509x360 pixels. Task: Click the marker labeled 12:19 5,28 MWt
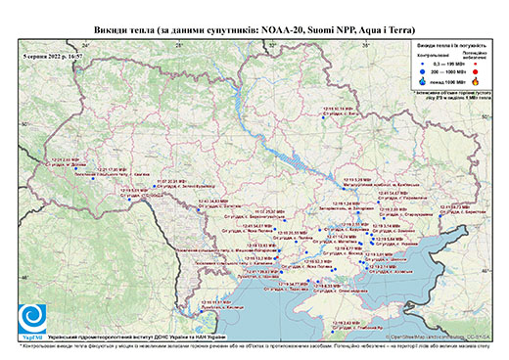(x=344, y=189)
